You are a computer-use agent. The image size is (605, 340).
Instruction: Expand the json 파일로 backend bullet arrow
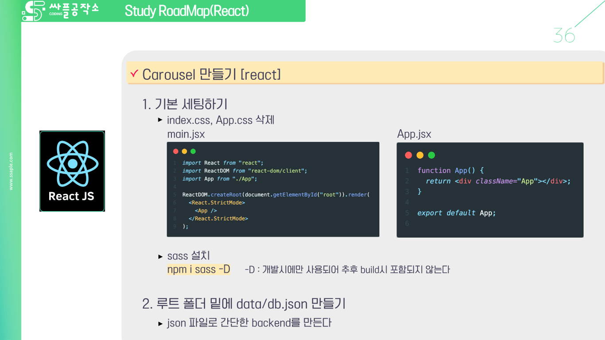click(x=161, y=323)
